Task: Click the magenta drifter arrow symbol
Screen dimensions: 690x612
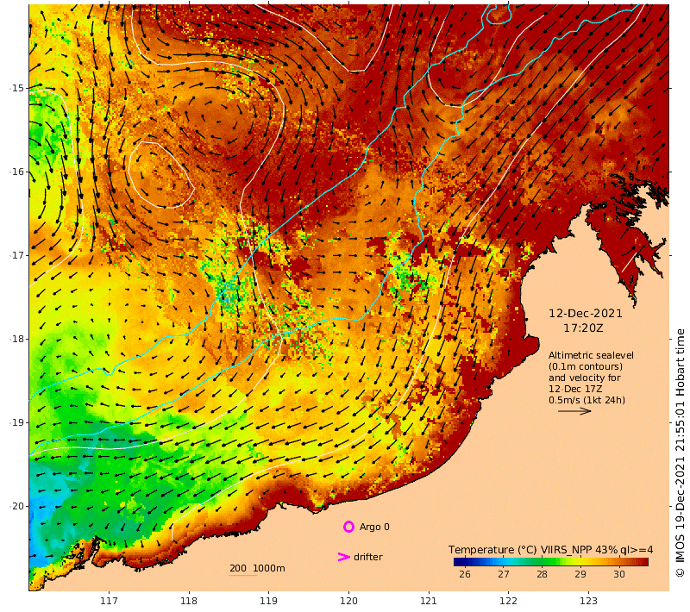Action: point(343,557)
